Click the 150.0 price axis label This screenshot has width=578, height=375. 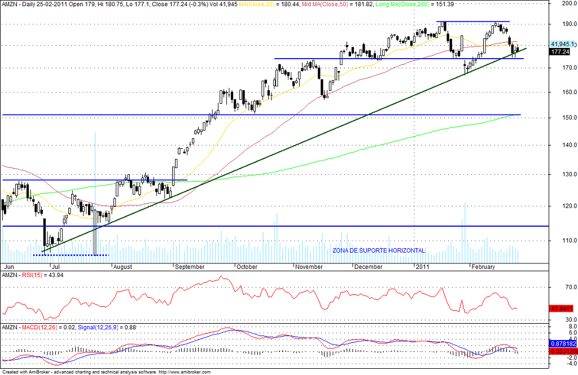coord(569,117)
